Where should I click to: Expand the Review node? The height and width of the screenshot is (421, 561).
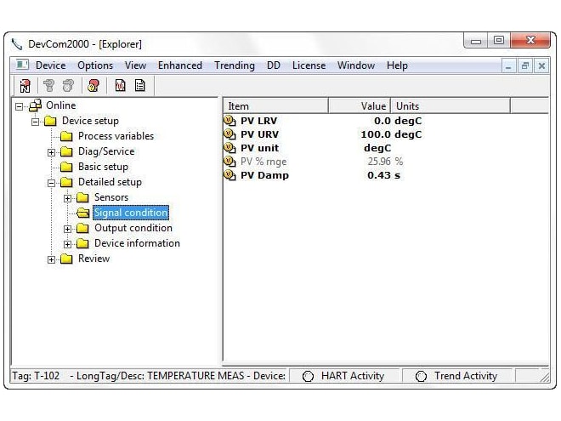click(x=51, y=260)
